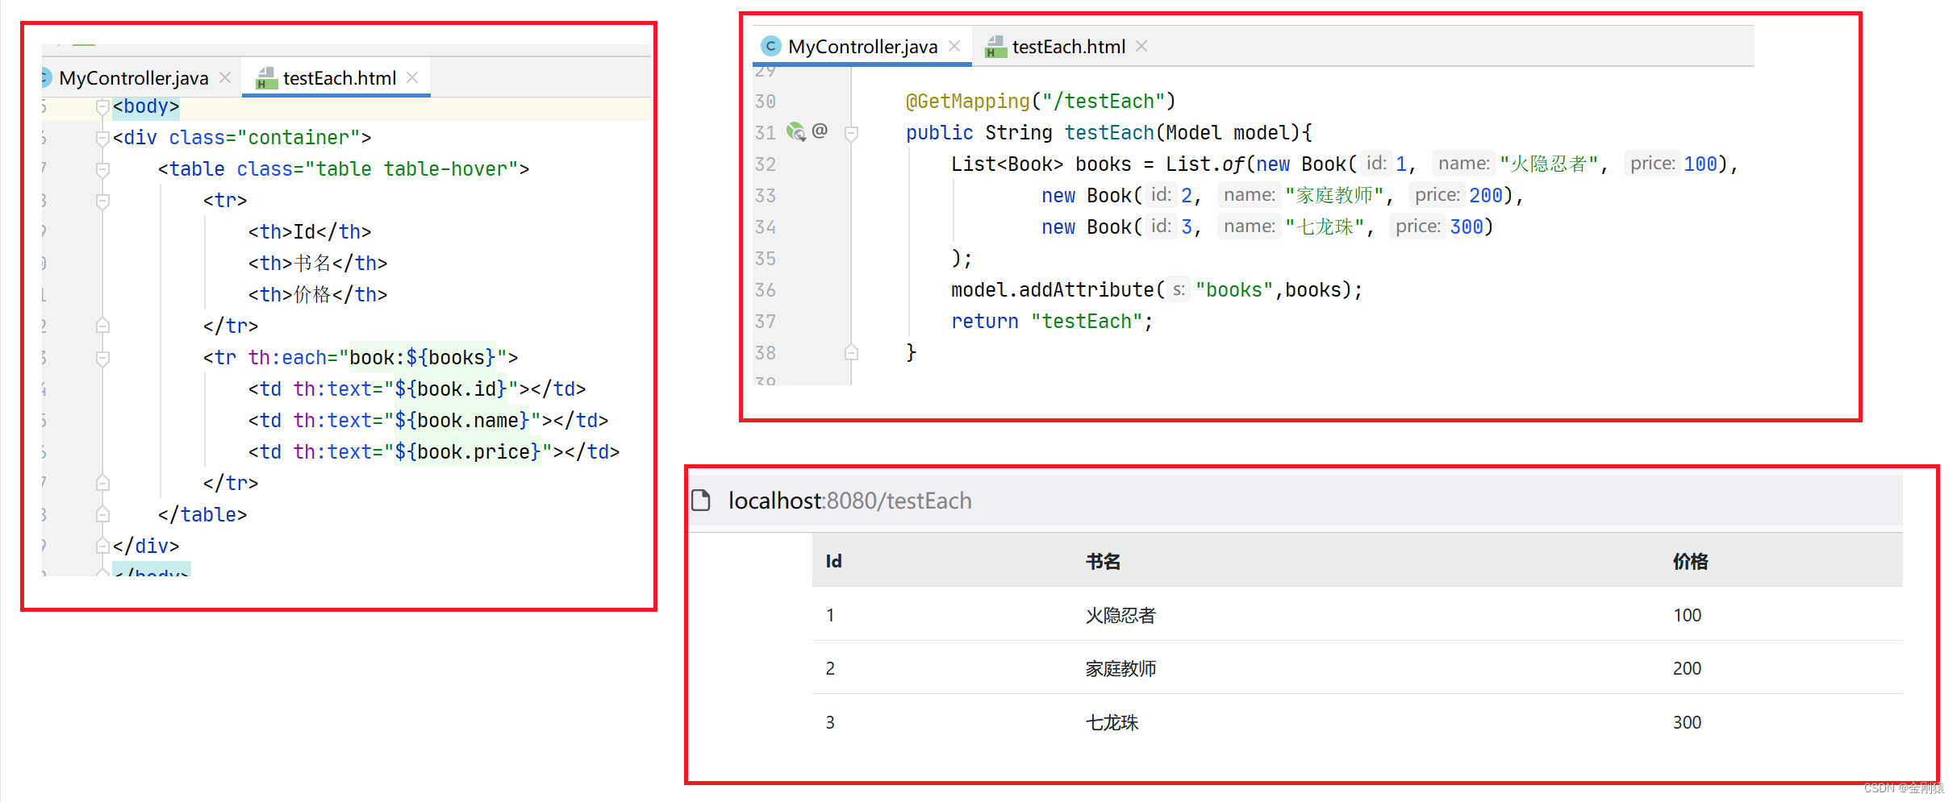Select testEach.html tab in left editor

pyautogui.click(x=336, y=78)
